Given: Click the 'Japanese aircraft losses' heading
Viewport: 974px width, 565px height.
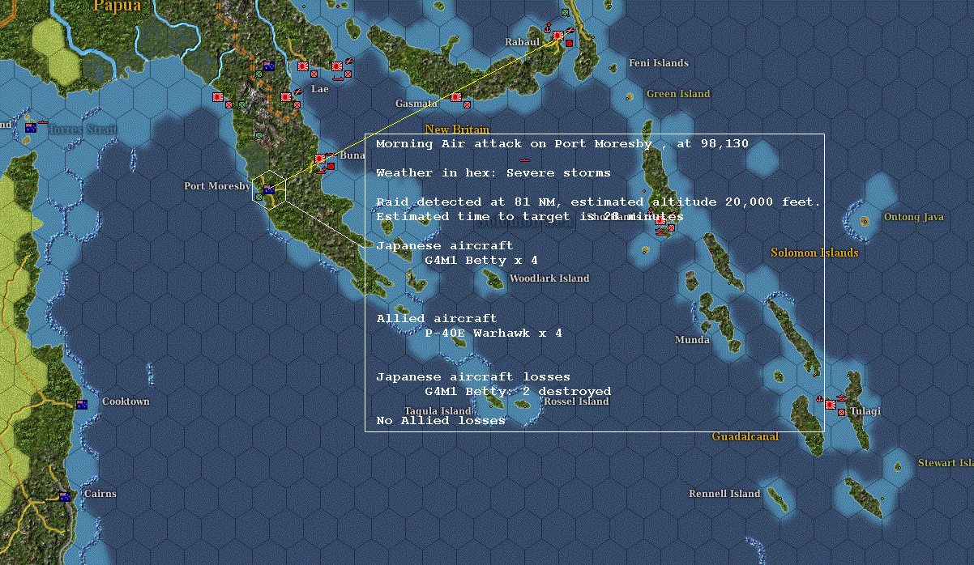Looking at the screenshot, I should [x=473, y=377].
